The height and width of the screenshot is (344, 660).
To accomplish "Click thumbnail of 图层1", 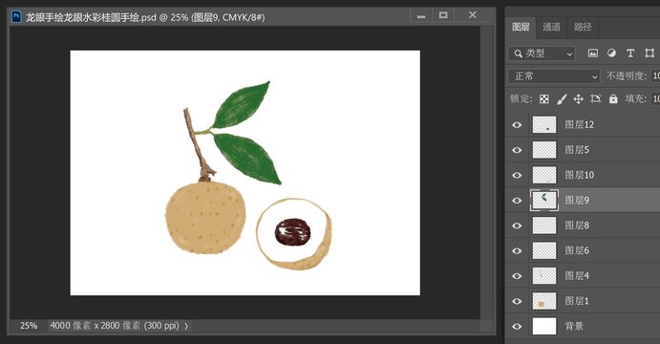I will (544, 301).
